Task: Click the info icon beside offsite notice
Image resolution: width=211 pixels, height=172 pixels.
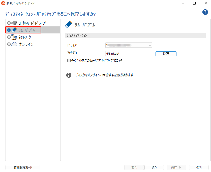Action: click(69, 75)
